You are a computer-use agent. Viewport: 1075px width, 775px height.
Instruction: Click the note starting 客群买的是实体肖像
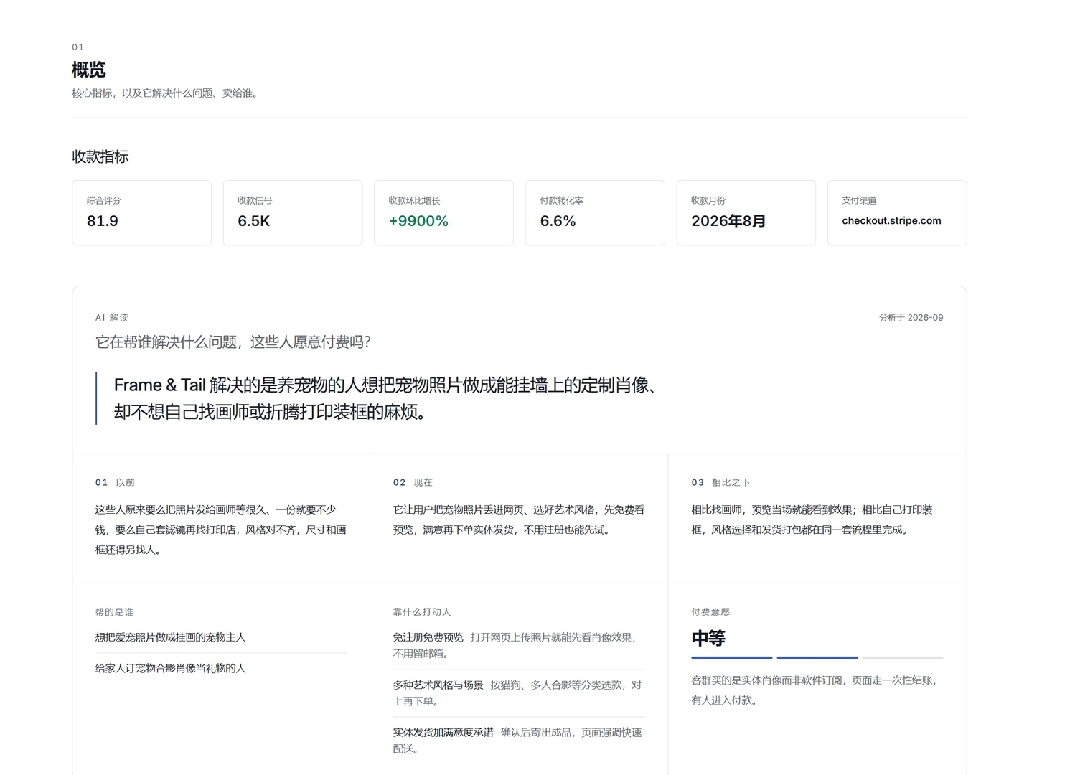click(815, 690)
